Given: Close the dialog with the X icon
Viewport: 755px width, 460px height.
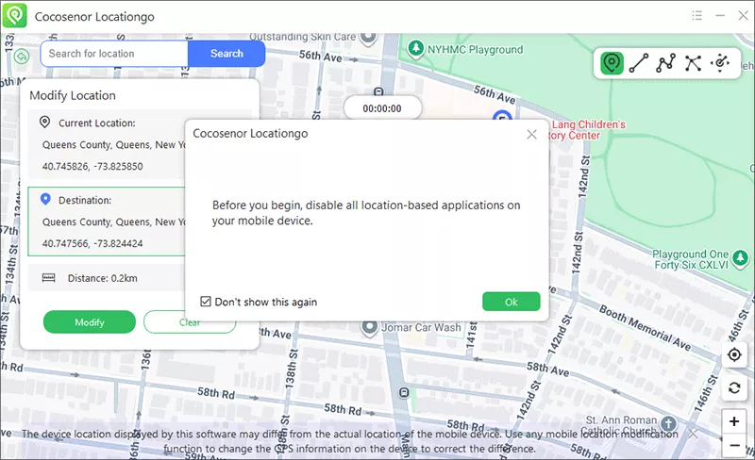Looking at the screenshot, I should [x=531, y=134].
